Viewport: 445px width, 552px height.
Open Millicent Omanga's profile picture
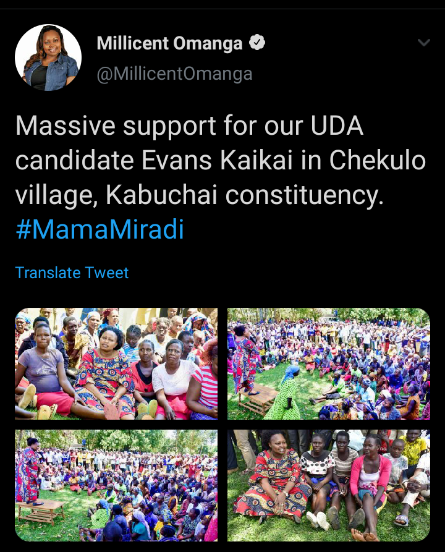(x=48, y=57)
